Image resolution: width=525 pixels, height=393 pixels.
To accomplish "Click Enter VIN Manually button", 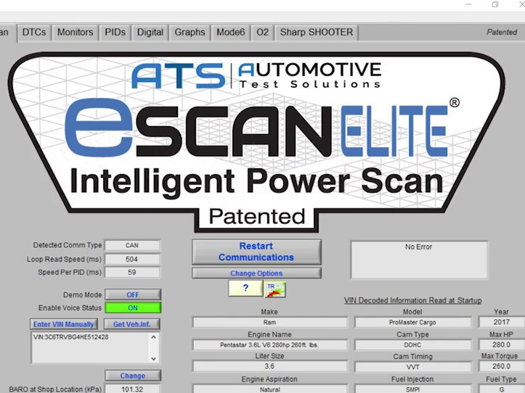I will 64,324.
